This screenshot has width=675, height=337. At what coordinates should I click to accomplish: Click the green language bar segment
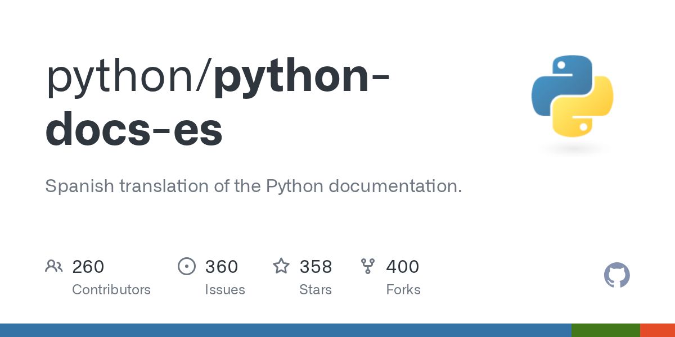(x=606, y=330)
